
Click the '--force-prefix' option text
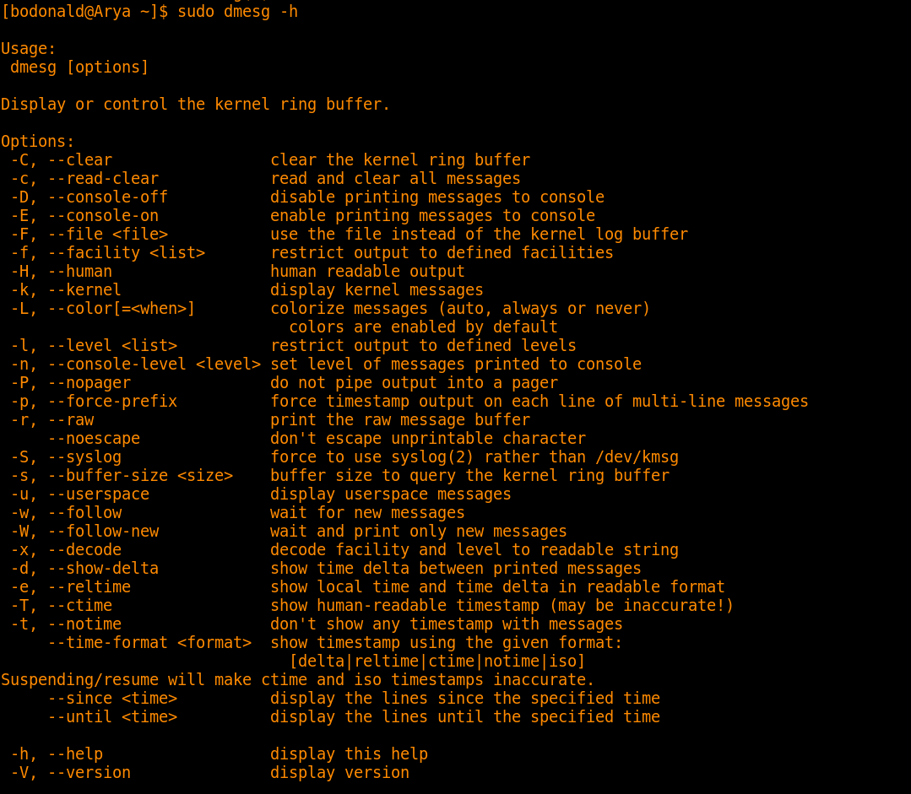(112, 402)
